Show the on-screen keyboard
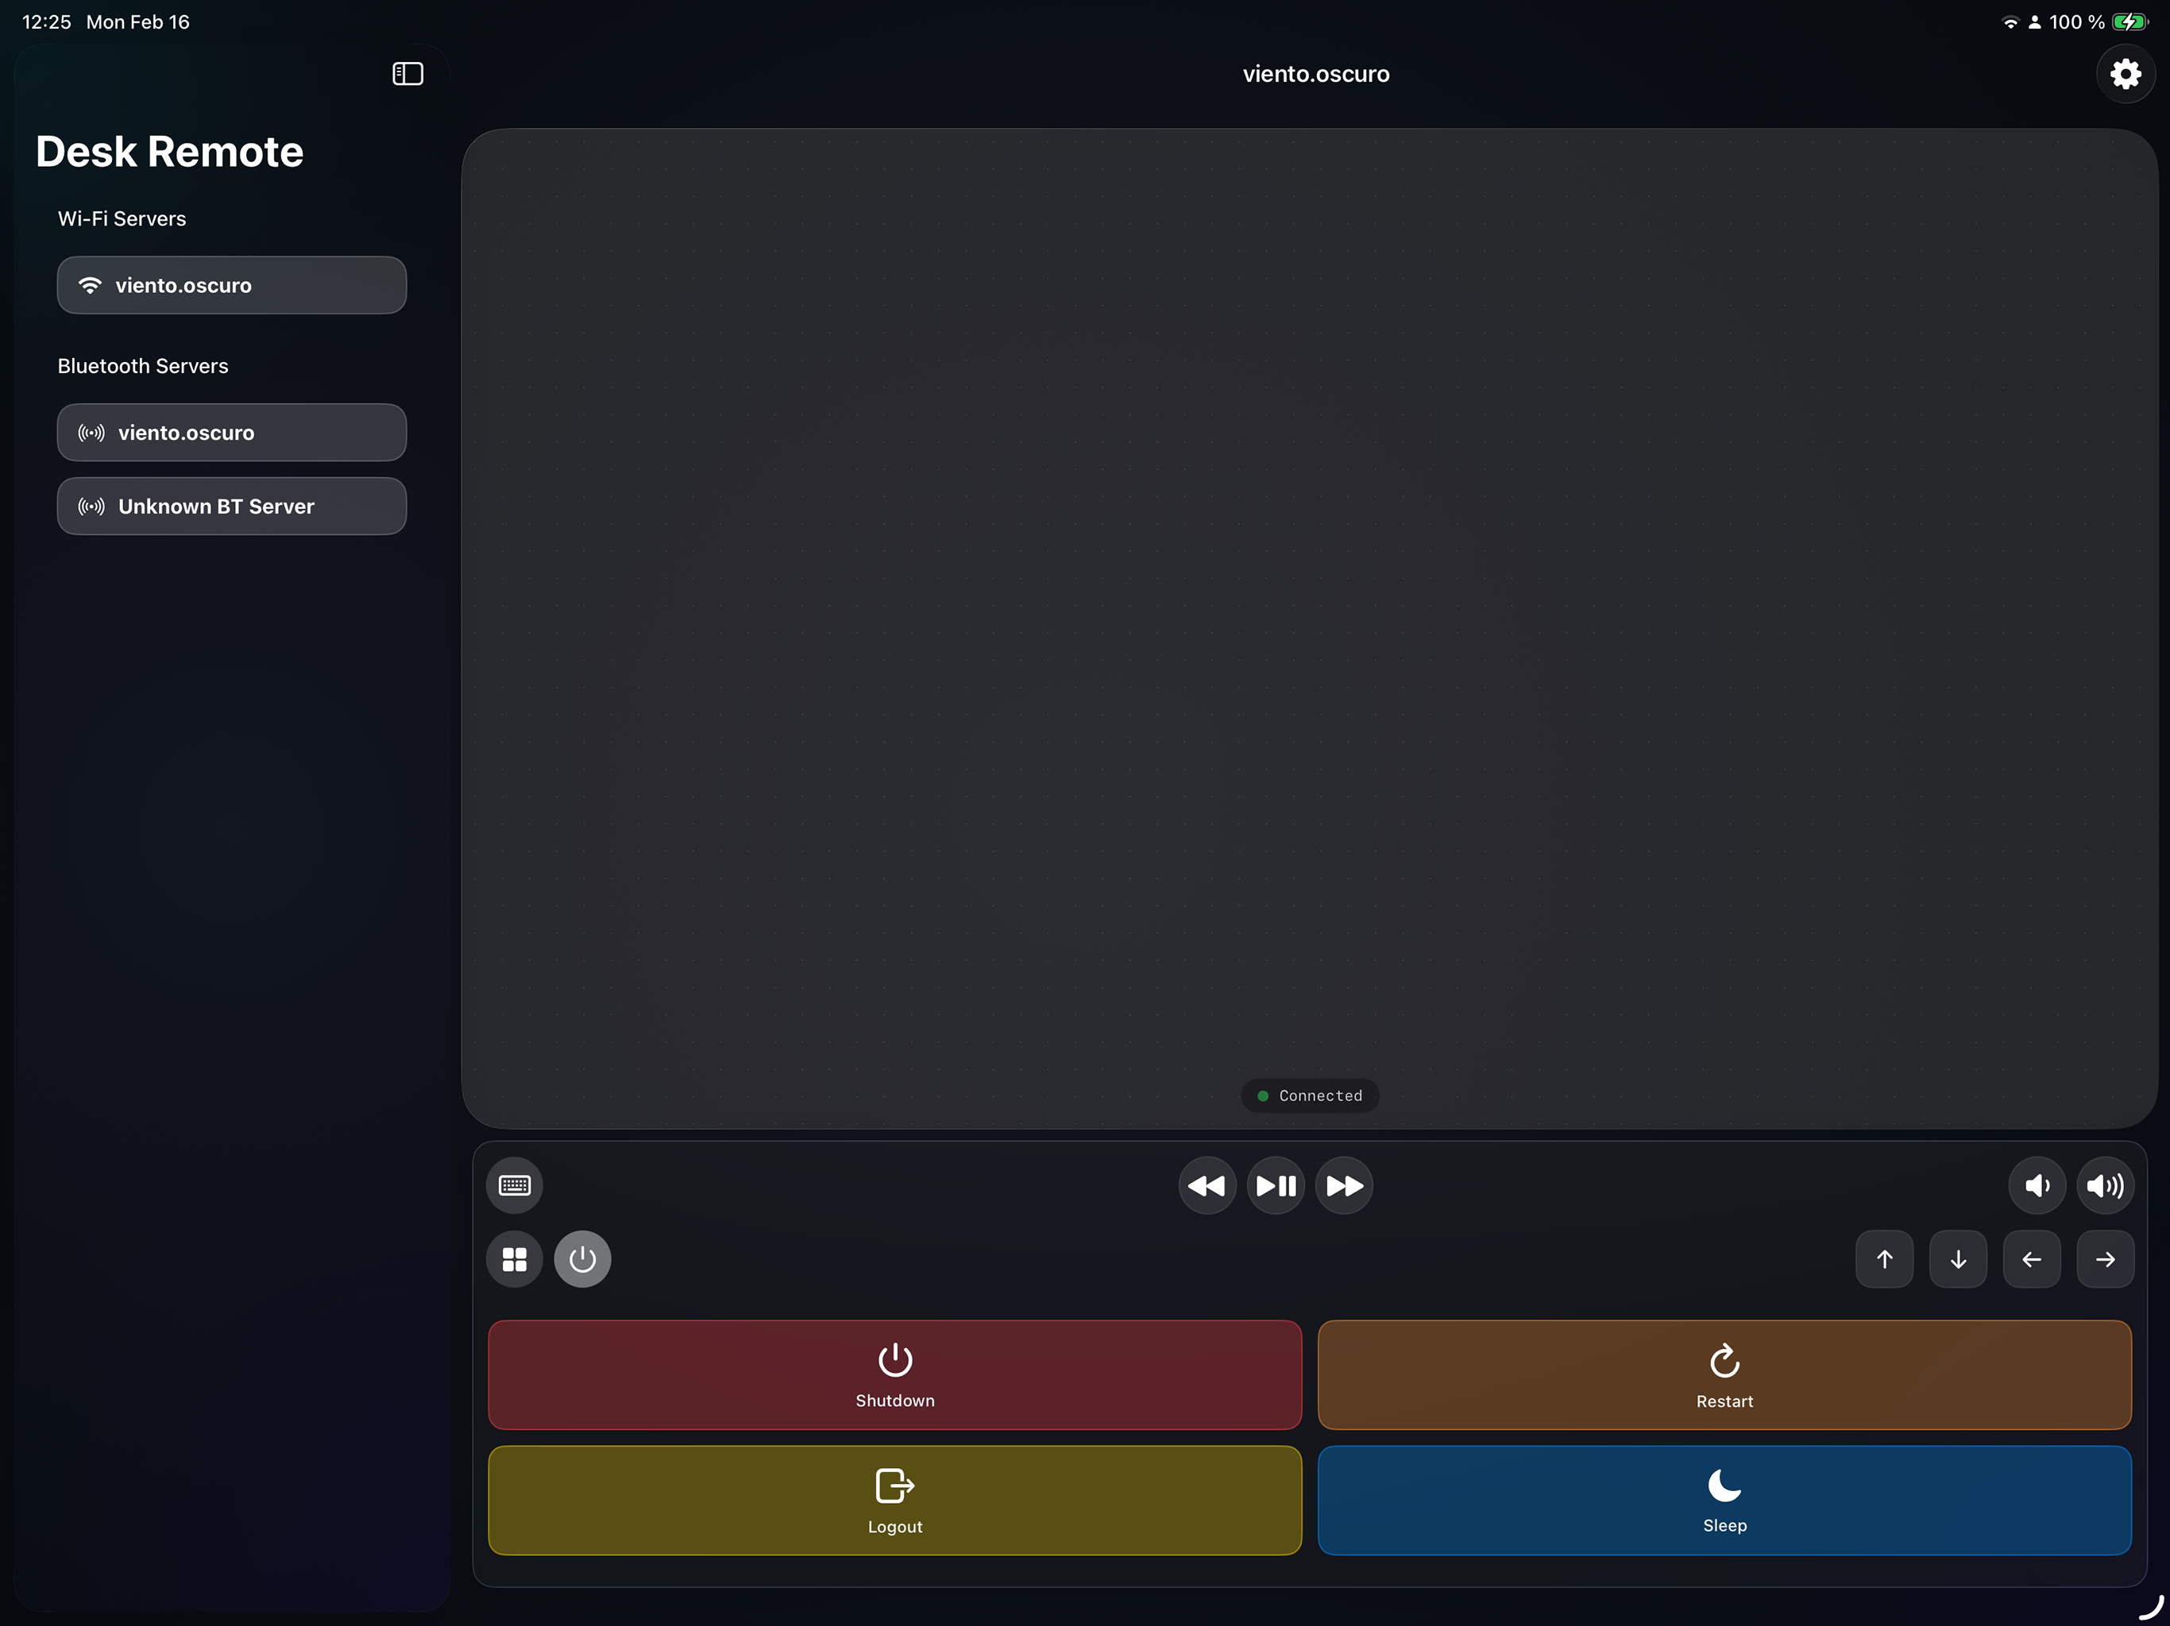Image resolution: width=2170 pixels, height=1626 pixels. [514, 1185]
